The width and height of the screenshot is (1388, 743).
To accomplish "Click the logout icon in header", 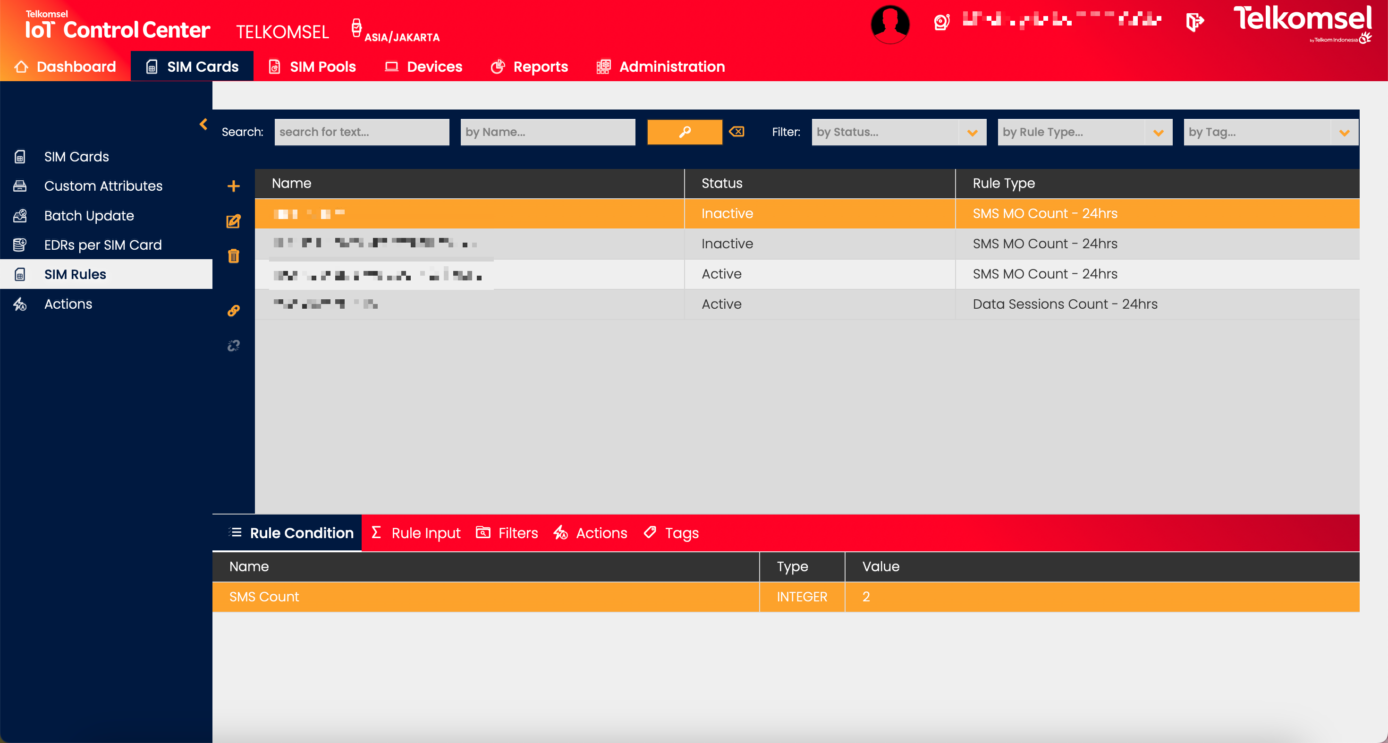I will point(1194,23).
